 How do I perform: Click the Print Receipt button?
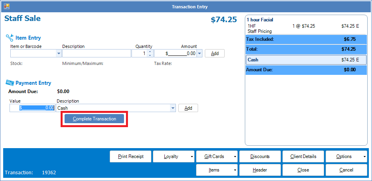click(x=130, y=156)
